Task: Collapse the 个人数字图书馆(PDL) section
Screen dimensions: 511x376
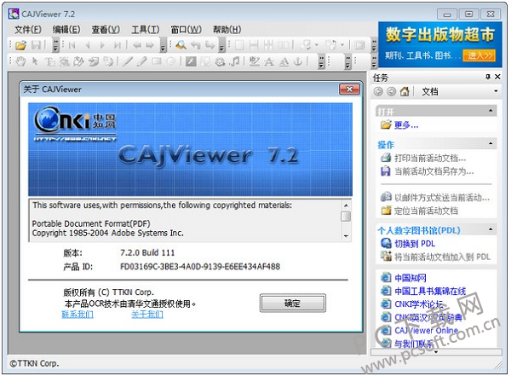Action: coord(491,230)
